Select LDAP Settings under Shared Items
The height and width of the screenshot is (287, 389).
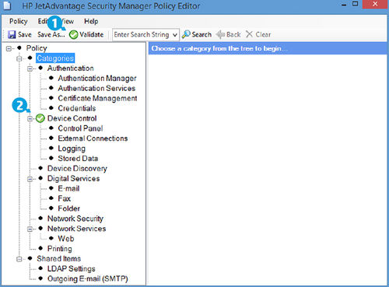pos(72,269)
